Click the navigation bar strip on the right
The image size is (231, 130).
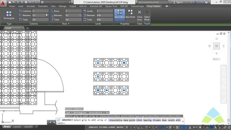coord(224,84)
